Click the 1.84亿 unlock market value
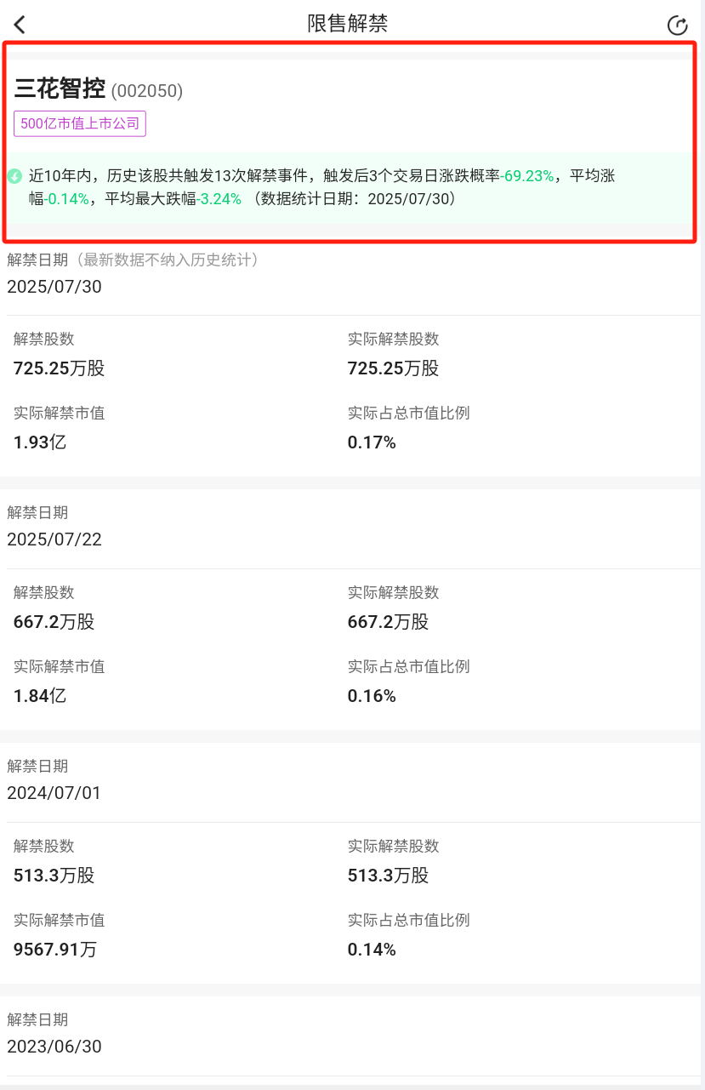This screenshot has width=705, height=1090. click(40, 696)
